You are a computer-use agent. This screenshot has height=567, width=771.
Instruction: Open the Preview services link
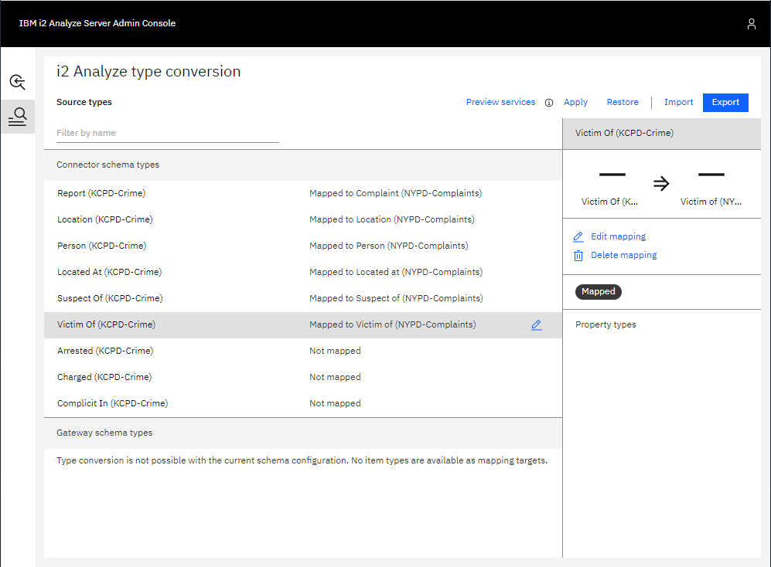(x=500, y=102)
